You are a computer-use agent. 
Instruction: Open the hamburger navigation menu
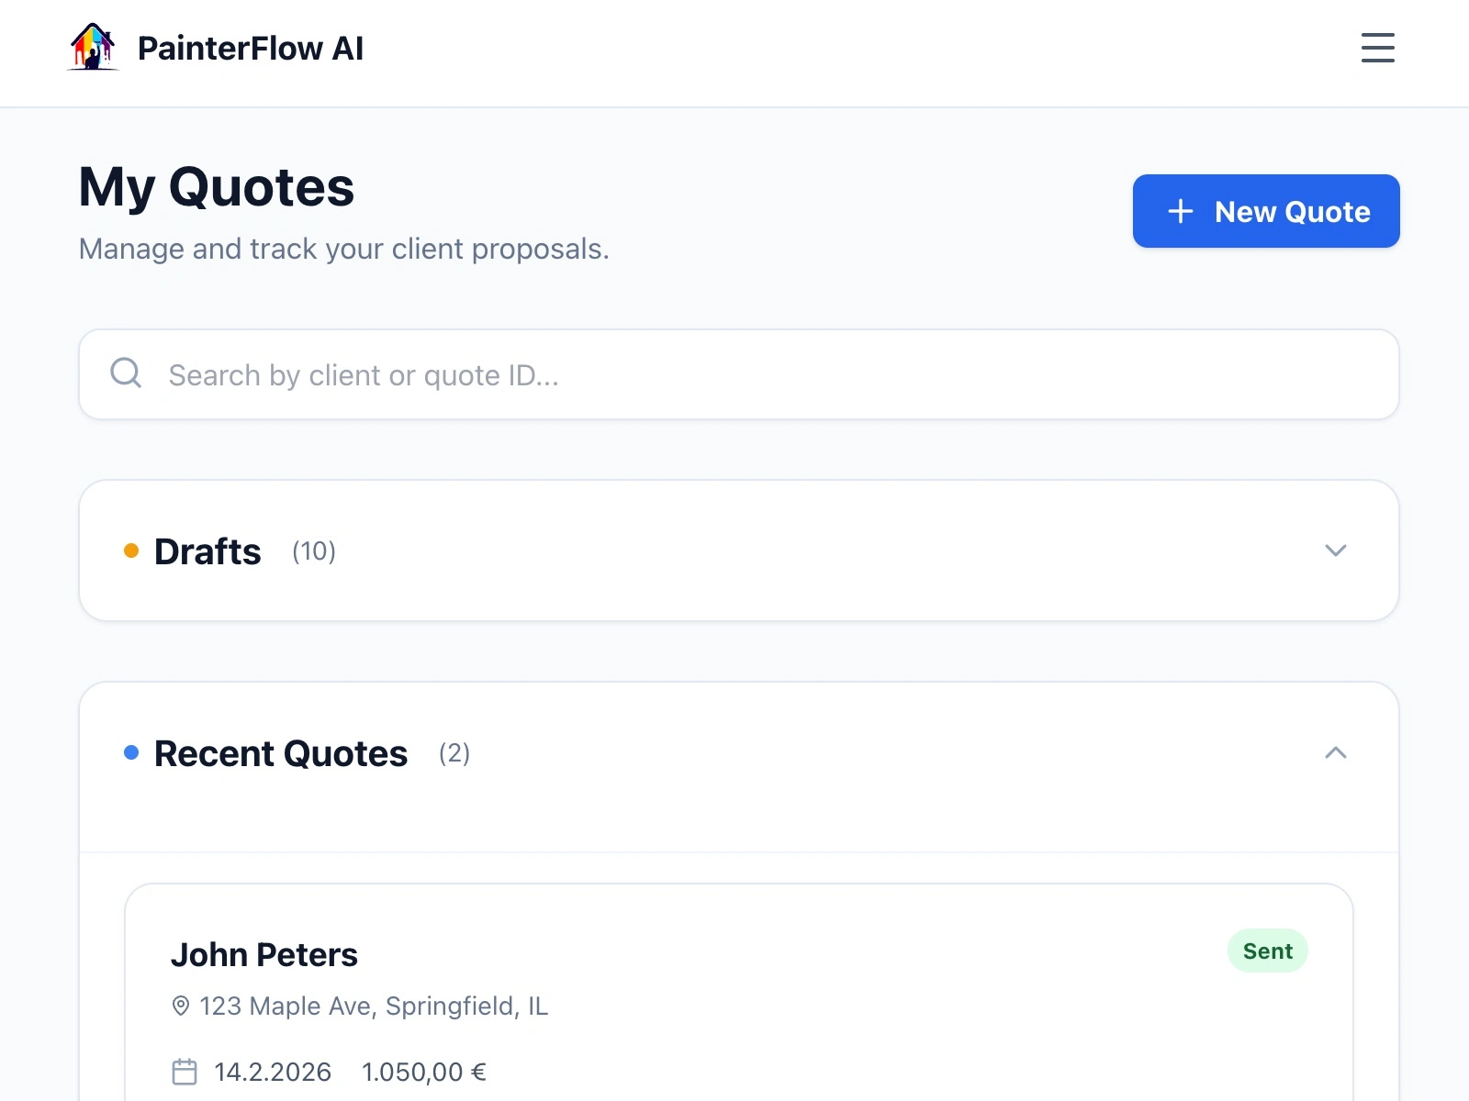(1377, 48)
